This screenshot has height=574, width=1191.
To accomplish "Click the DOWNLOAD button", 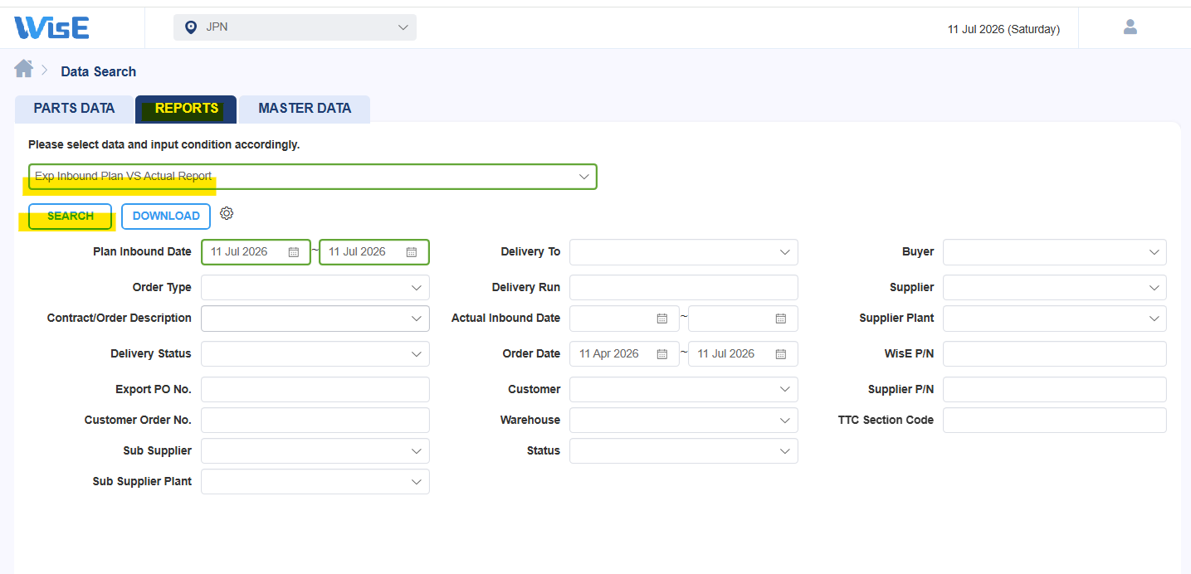I will [x=166, y=216].
